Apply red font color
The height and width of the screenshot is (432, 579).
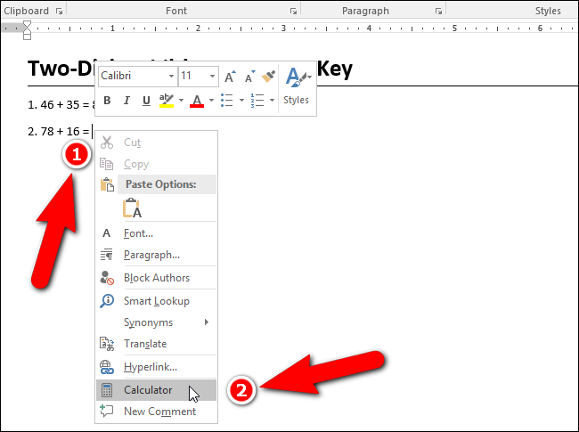coord(197,100)
